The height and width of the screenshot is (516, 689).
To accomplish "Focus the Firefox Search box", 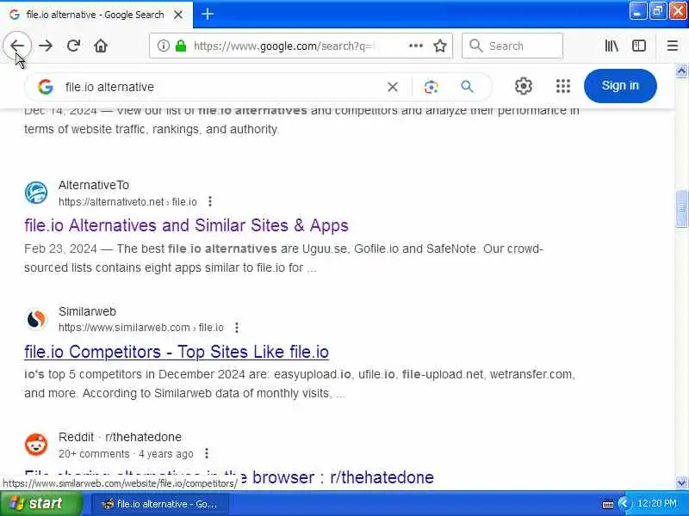I will coord(512,46).
